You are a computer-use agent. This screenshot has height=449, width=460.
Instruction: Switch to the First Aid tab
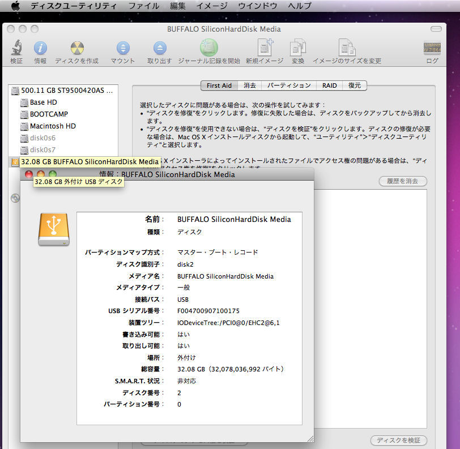[219, 85]
